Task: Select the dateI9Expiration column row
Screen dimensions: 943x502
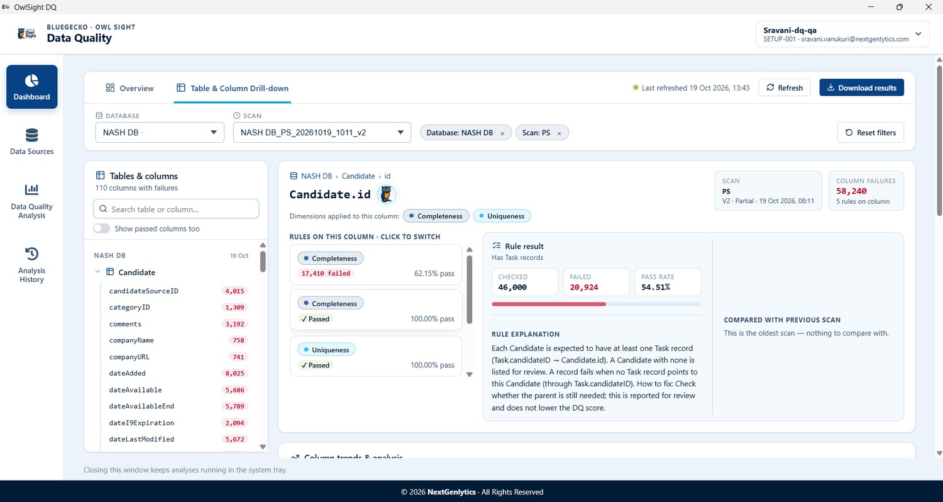Action: [x=178, y=423]
